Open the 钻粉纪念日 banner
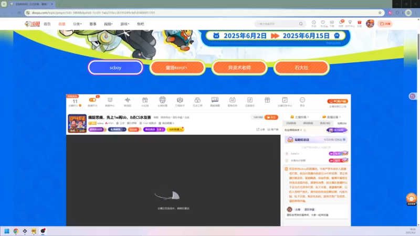 pyautogui.click(x=316, y=140)
